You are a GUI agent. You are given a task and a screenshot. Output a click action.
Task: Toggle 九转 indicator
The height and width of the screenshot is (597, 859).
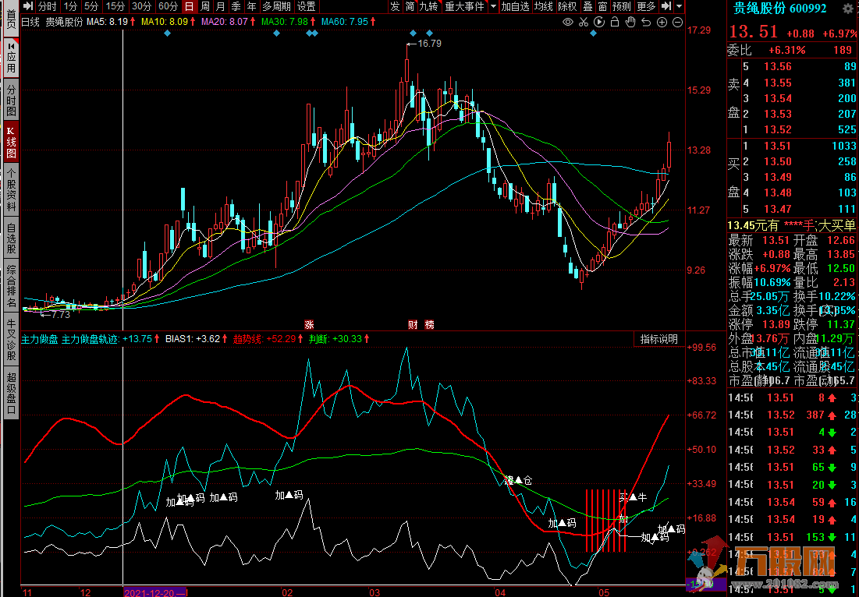click(x=429, y=6)
